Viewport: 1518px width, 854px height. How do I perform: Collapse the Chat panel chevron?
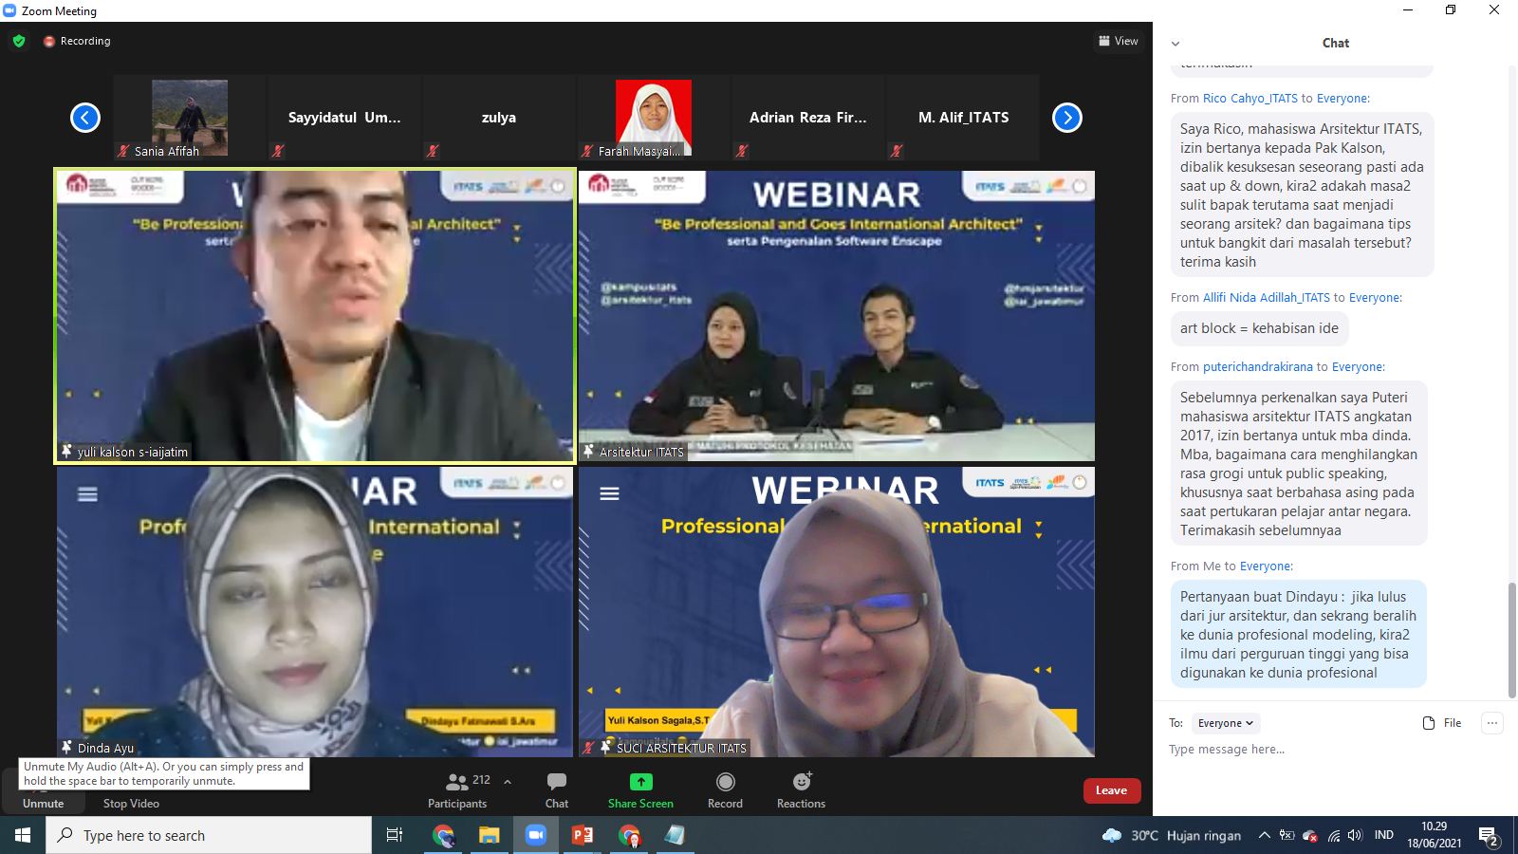pos(1176,44)
